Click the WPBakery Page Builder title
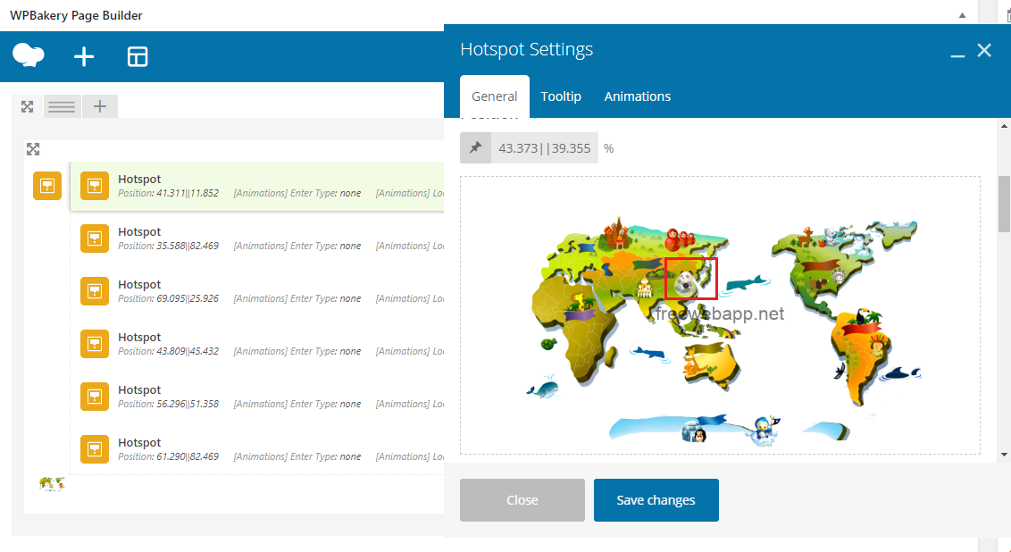Screen dimensions: 1011x552 (76, 15)
